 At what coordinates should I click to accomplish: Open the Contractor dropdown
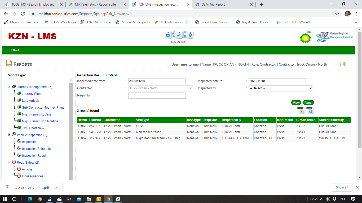coord(161,88)
